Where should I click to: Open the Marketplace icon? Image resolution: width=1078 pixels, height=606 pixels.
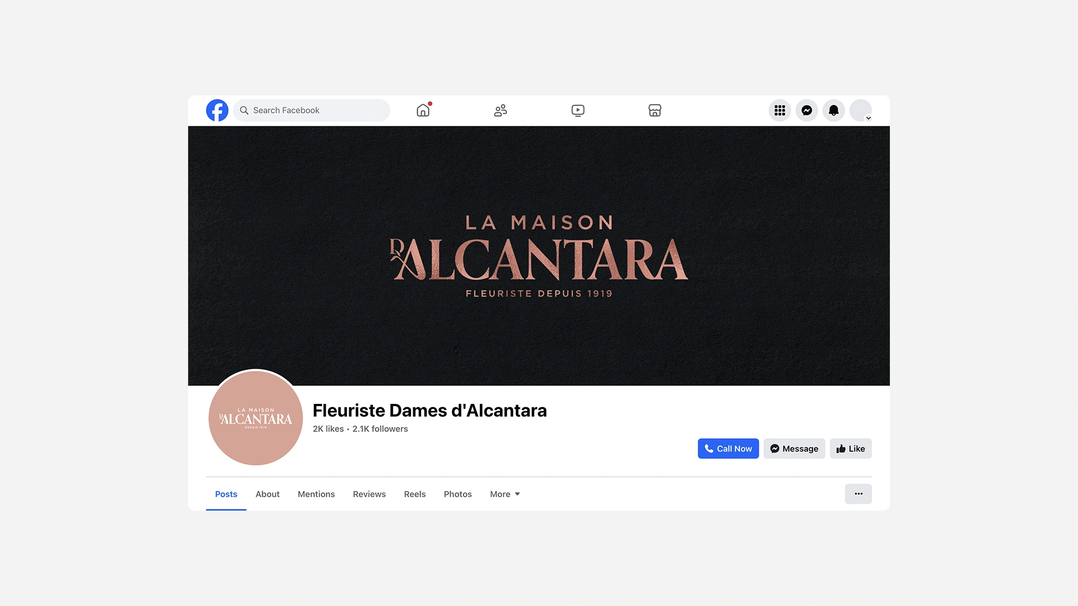coord(655,111)
